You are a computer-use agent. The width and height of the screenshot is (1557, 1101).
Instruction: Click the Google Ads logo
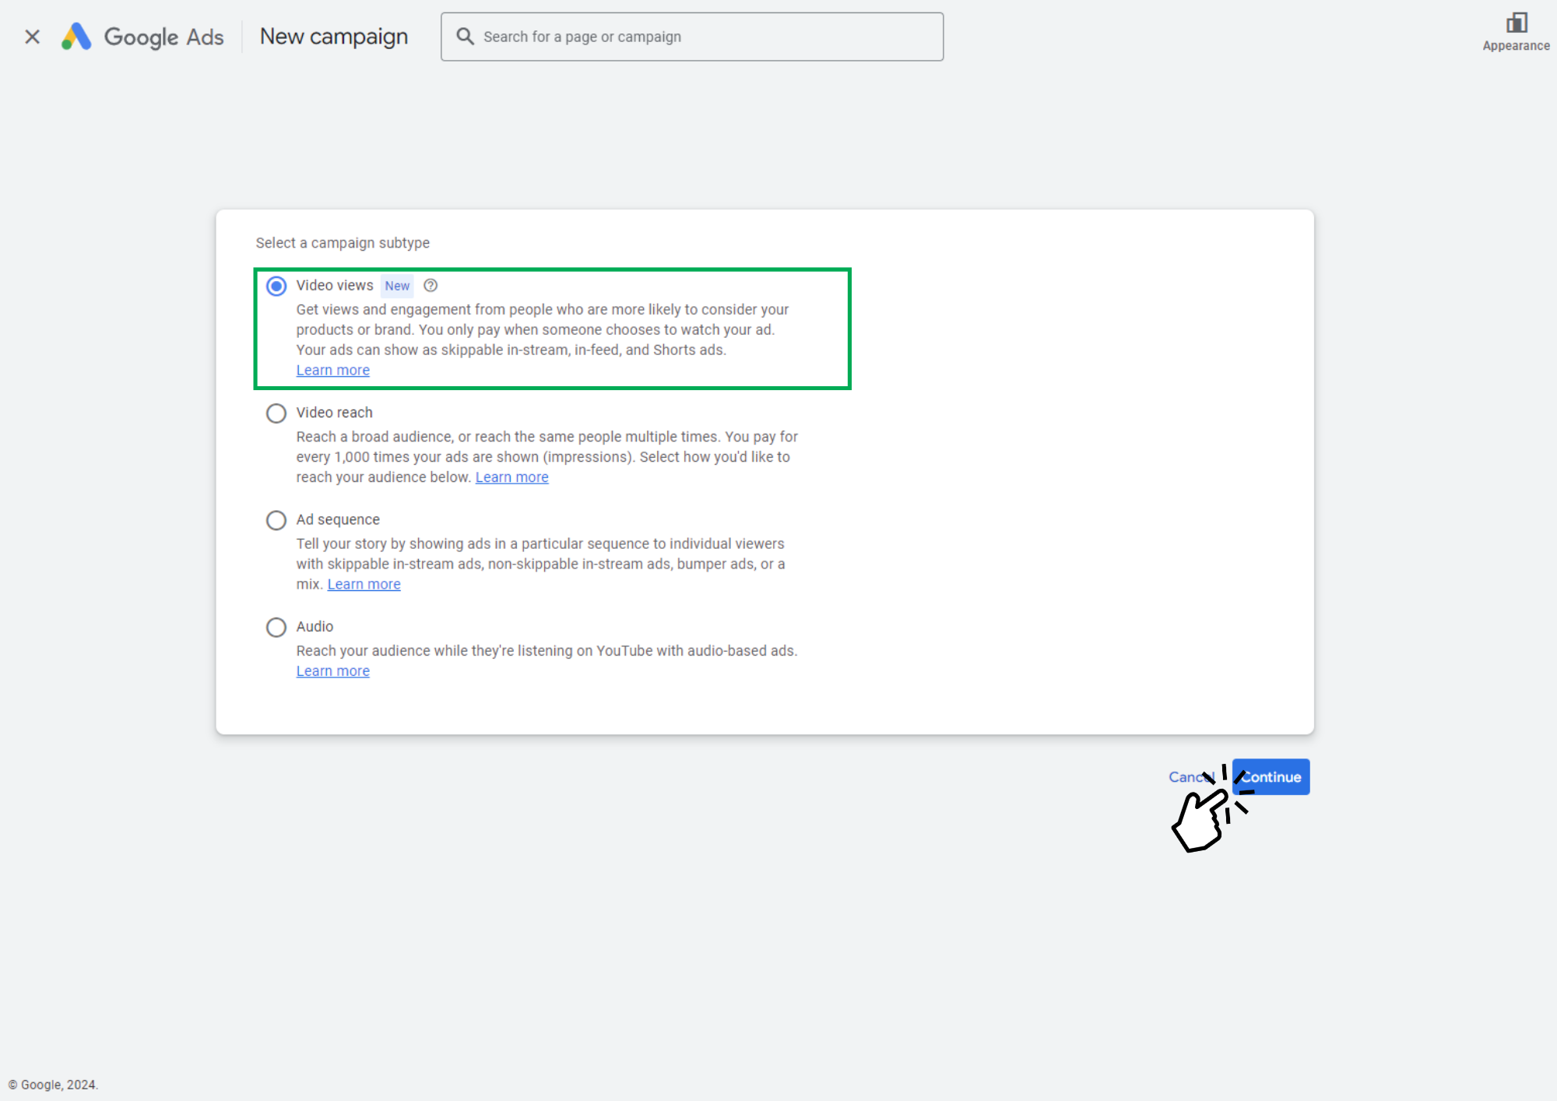(x=142, y=37)
